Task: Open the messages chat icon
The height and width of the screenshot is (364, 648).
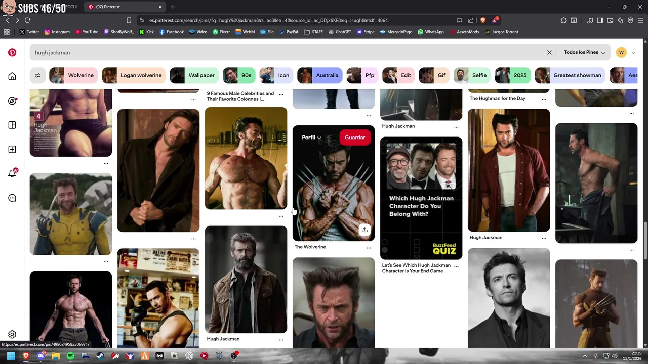Action: coord(12,198)
